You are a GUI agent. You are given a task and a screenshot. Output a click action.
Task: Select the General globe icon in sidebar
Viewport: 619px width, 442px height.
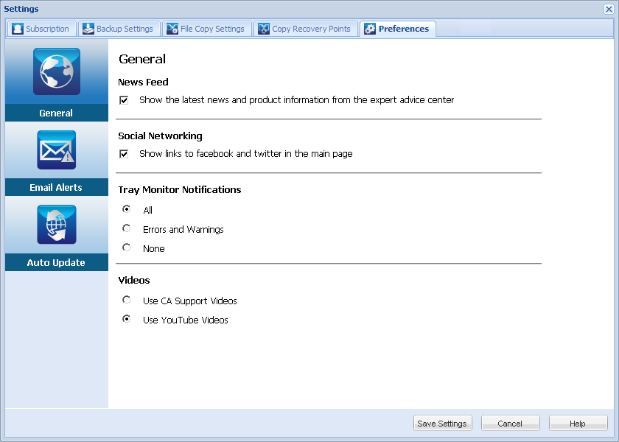[56, 71]
